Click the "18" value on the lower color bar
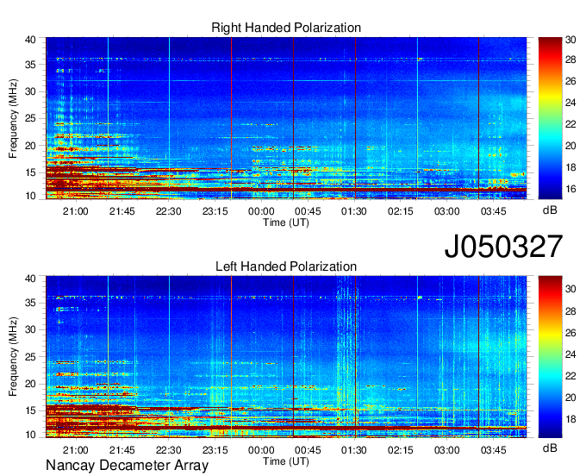The height and width of the screenshot is (476, 586). pos(570,419)
